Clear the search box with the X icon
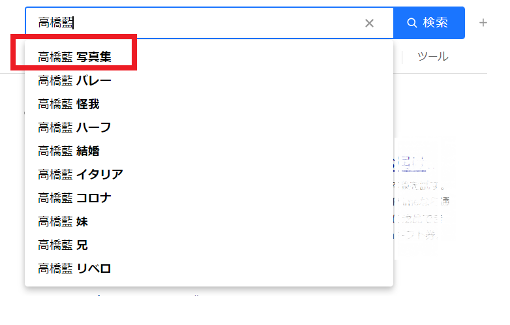Screen dimensions: 510x325 tap(369, 23)
